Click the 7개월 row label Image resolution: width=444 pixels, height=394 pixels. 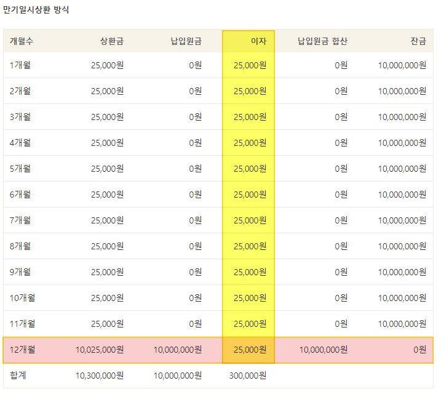click(20, 220)
